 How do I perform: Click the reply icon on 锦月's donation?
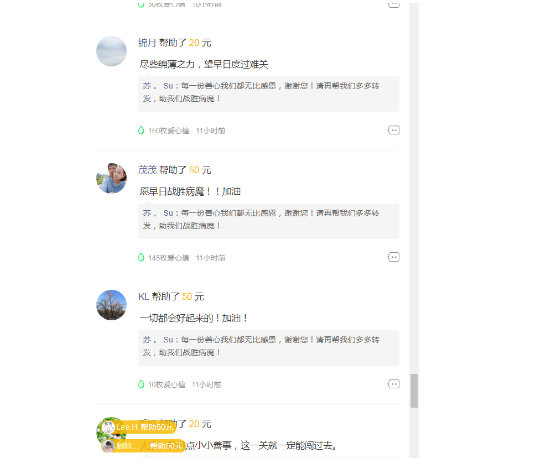[393, 131]
